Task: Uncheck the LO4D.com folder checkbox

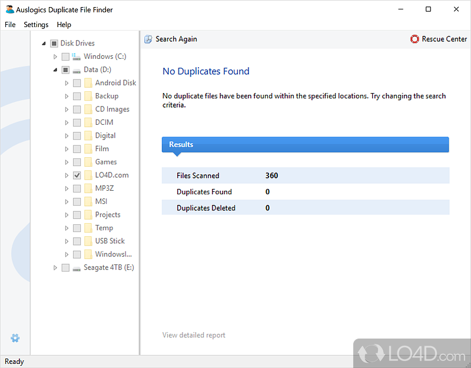Action: [77, 175]
